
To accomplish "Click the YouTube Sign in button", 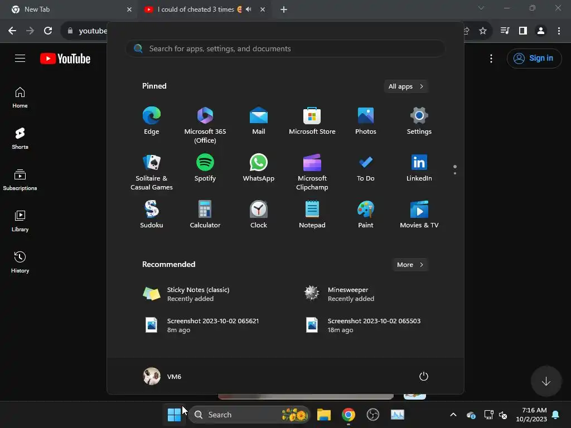I will [534, 58].
